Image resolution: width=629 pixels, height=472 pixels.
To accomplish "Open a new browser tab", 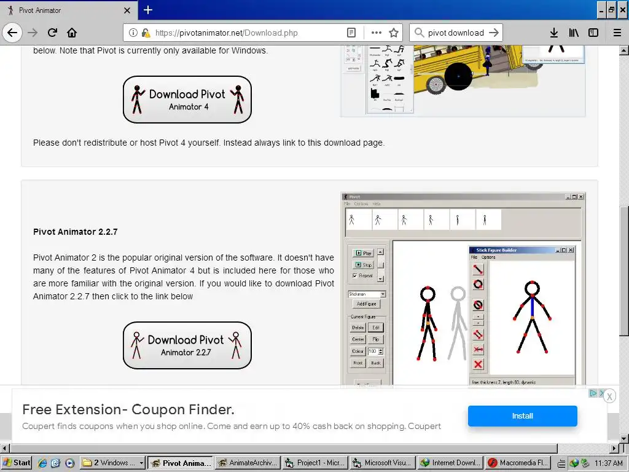I will pyautogui.click(x=147, y=10).
